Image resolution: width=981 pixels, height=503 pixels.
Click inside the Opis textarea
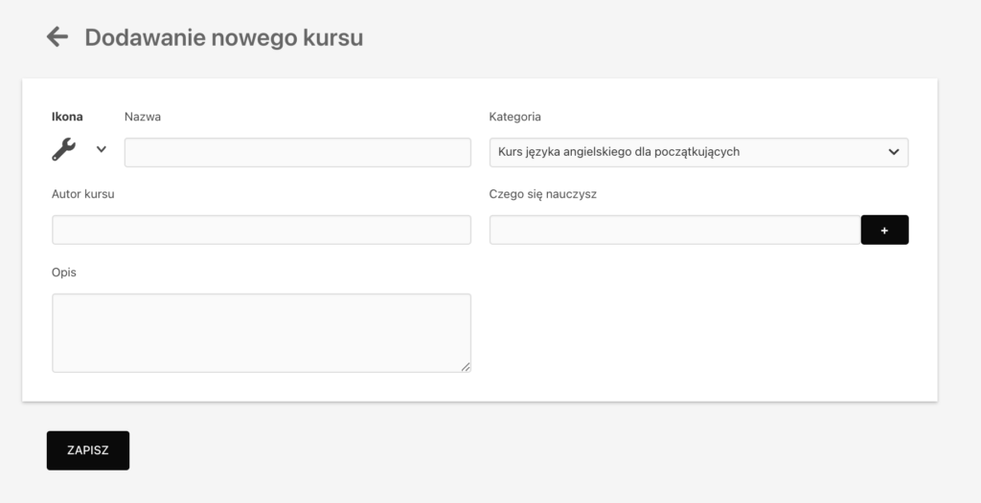[262, 333]
